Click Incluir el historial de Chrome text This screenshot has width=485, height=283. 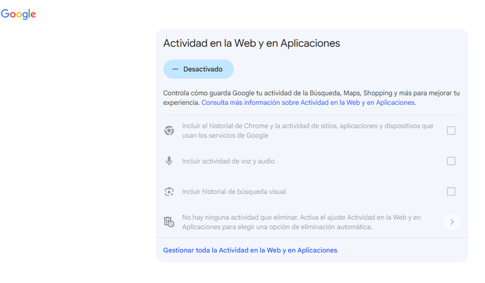[x=308, y=130]
